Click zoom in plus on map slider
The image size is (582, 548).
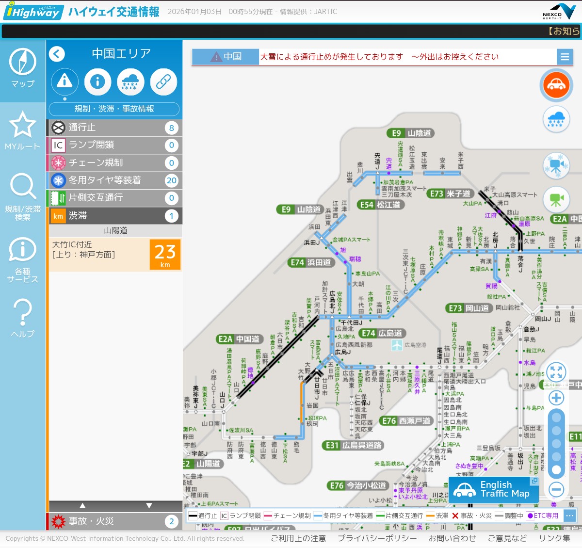[x=556, y=398]
